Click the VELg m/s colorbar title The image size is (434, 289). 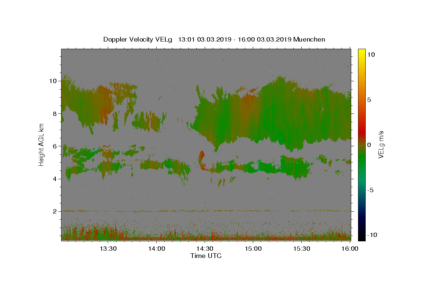click(x=381, y=144)
